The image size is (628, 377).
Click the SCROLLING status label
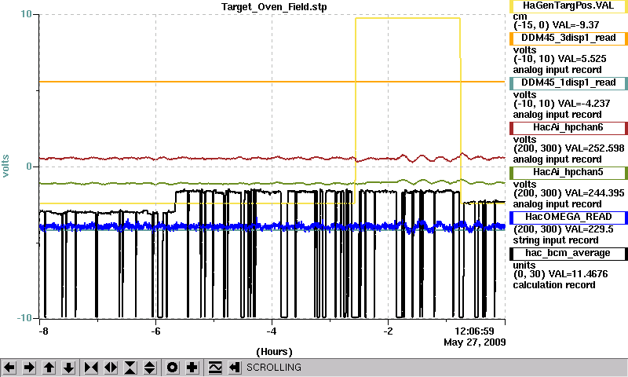pyautogui.click(x=274, y=368)
